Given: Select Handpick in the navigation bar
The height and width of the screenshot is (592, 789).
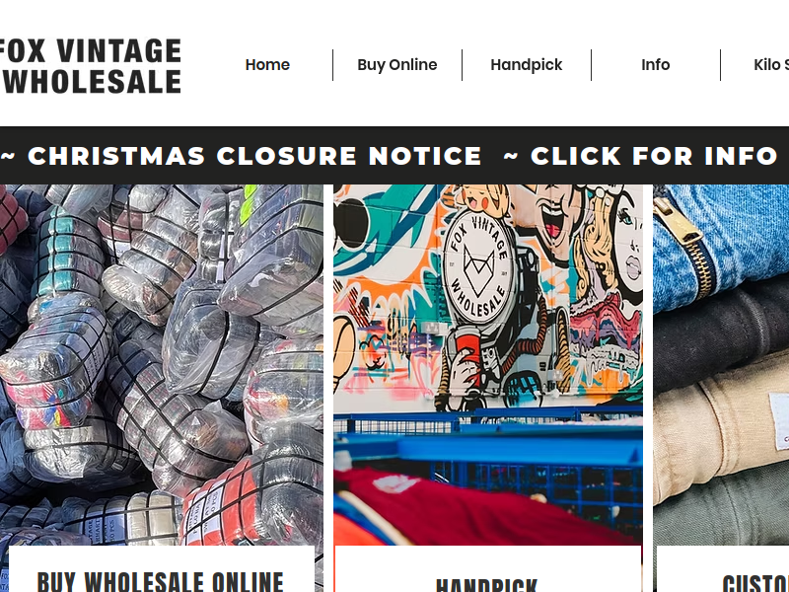Looking at the screenshot, I should coord(527,65).
